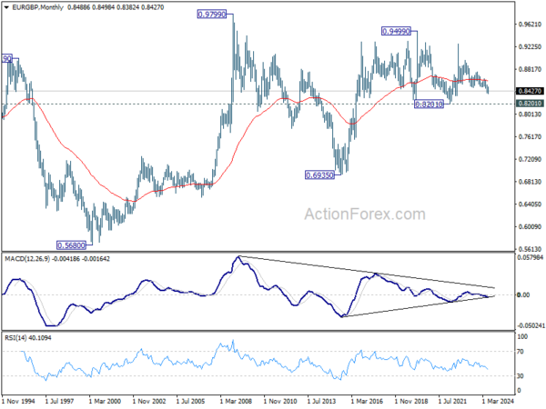Screen dimensions: 546x409
Task: Click the 0.69350 low price label
Action: (319, 175)
